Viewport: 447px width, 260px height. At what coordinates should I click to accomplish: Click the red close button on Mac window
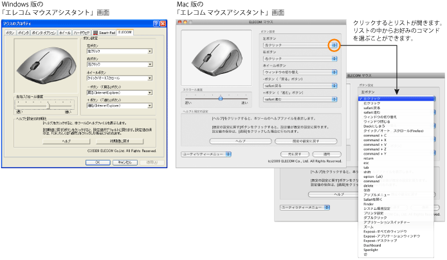pos(179,22)
